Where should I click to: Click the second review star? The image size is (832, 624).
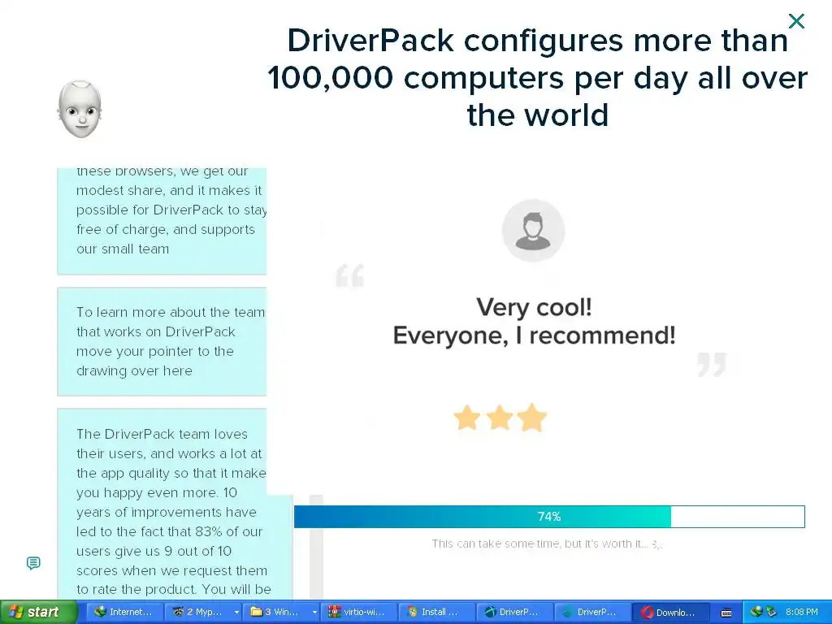point(500,417)
